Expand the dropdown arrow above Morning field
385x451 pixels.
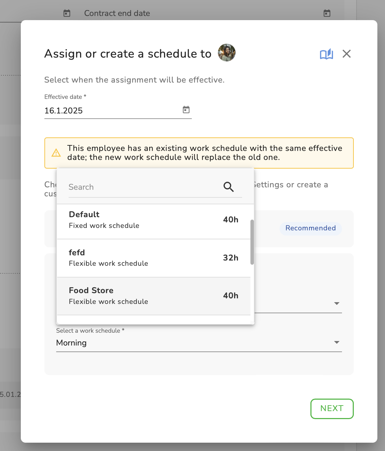click(x=336, y=304)
